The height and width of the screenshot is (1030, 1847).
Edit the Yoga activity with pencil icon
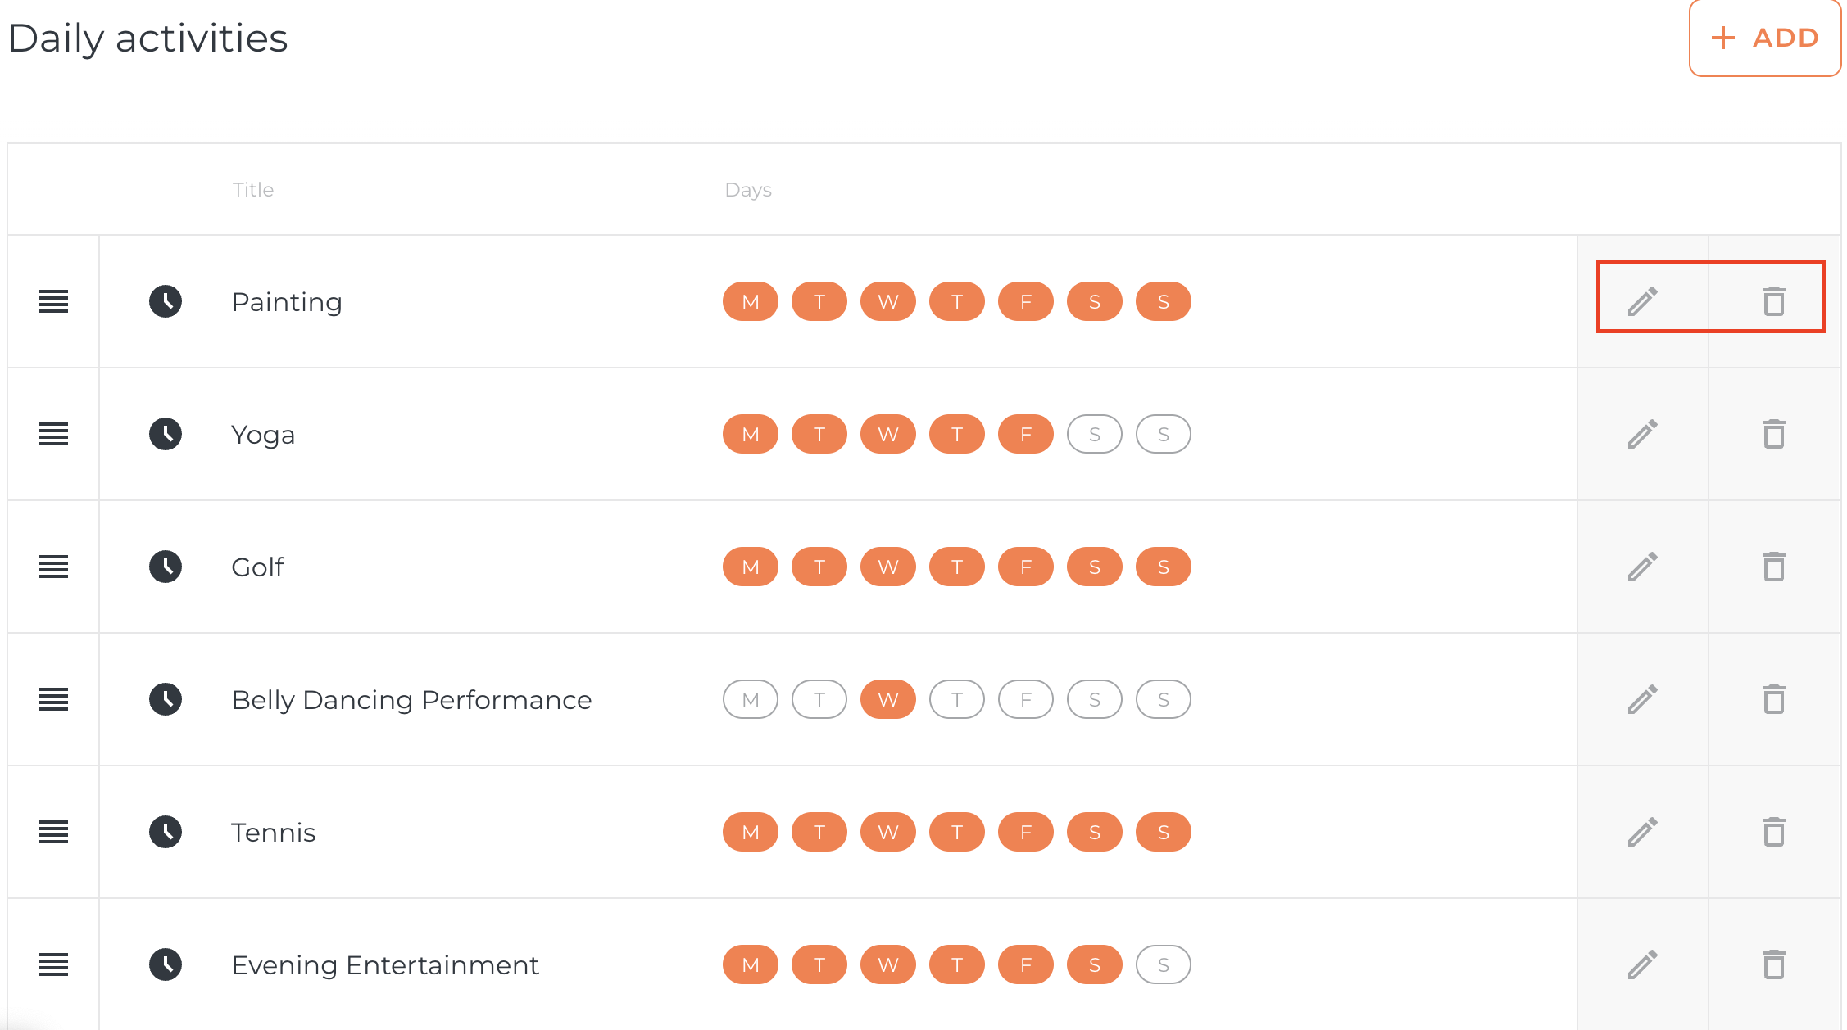pyautogui.click(x=1642, y=434)
